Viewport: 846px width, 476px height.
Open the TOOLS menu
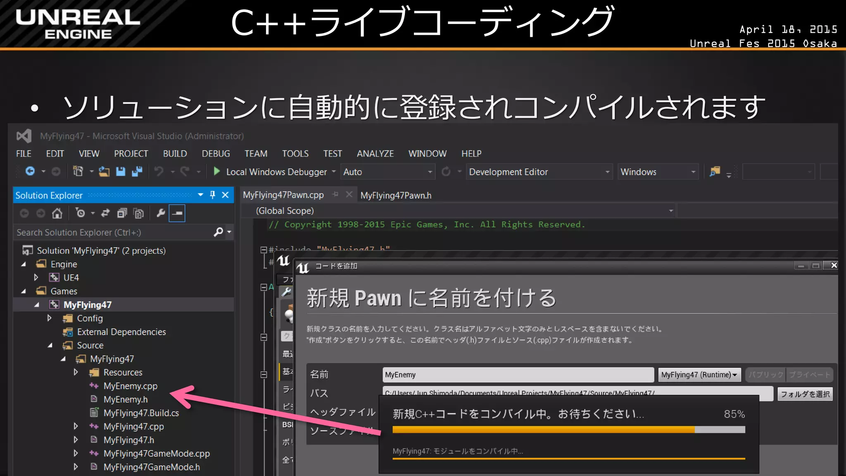pyautogui.click(x=295, y=154)
